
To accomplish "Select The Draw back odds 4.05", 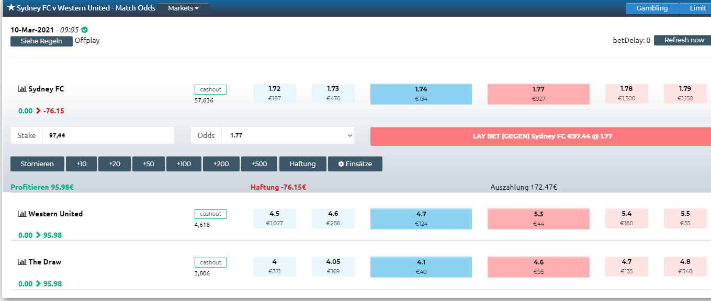I will pos(333,267).
